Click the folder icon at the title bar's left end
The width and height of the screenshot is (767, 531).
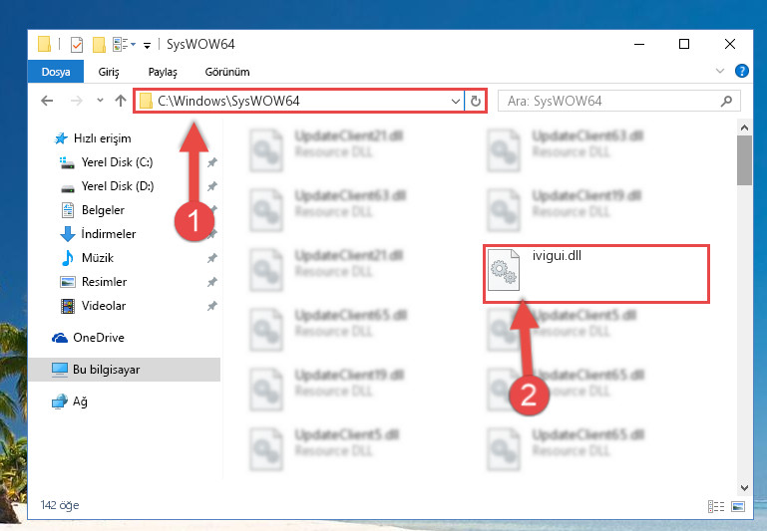click(45, 44)
